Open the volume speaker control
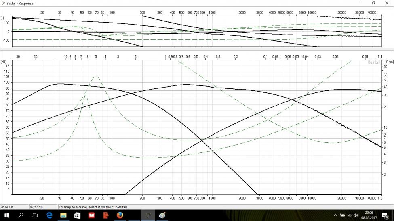The width and height of the screenshot is (394, 221). (x=356, y=215)
